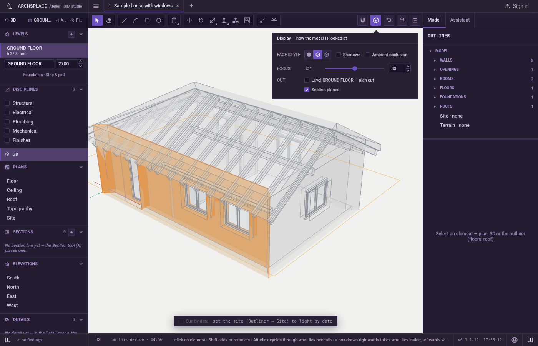Collapse the PLANS section
The height and width of the screenshot is (346, 538).
pos(81,167)
